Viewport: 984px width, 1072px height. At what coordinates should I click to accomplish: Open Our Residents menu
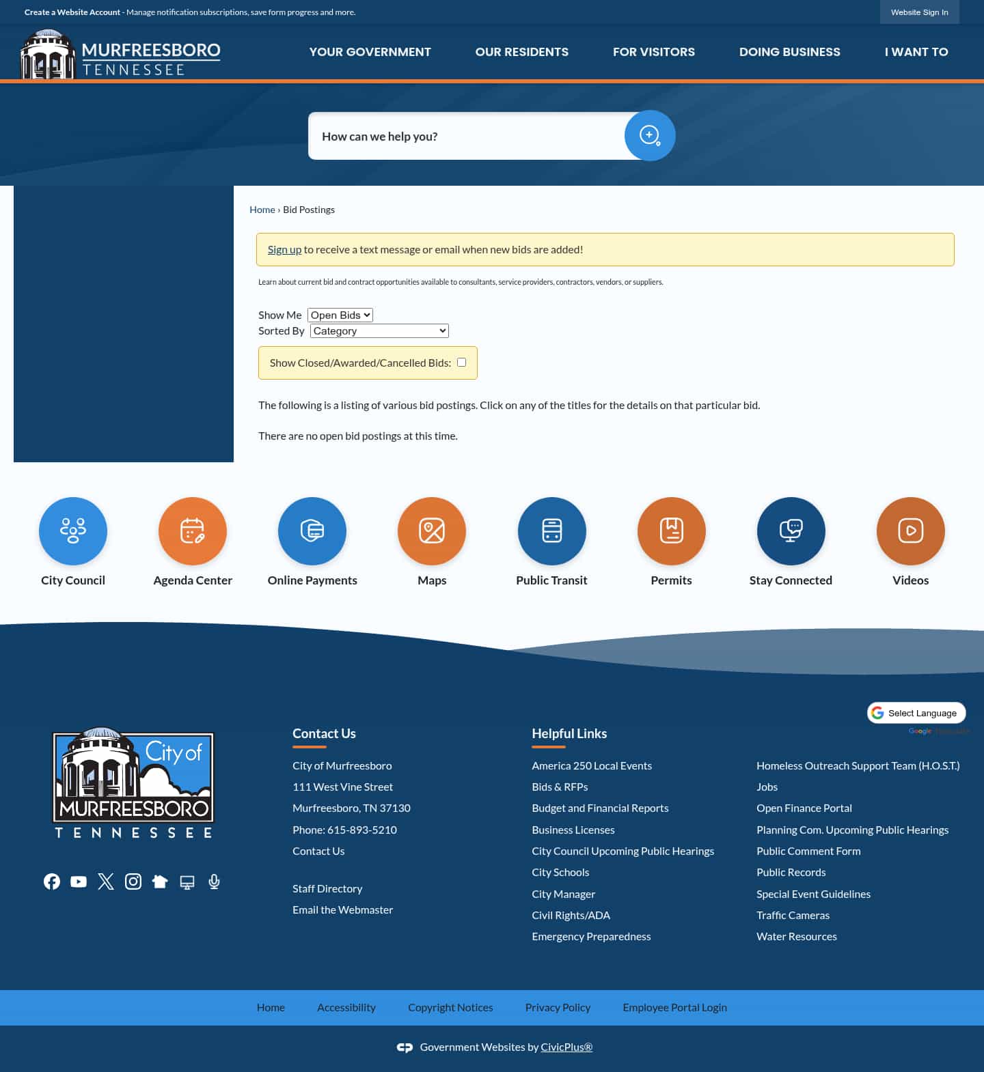pyautogui.click(x=522, y=52)
